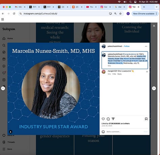Open Notifications heart icon in sidebar
This screenshot has height=155, width=160.
4,73
